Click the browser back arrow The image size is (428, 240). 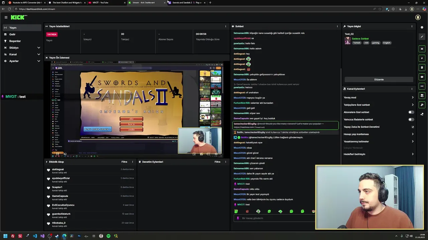click(4, 9)
